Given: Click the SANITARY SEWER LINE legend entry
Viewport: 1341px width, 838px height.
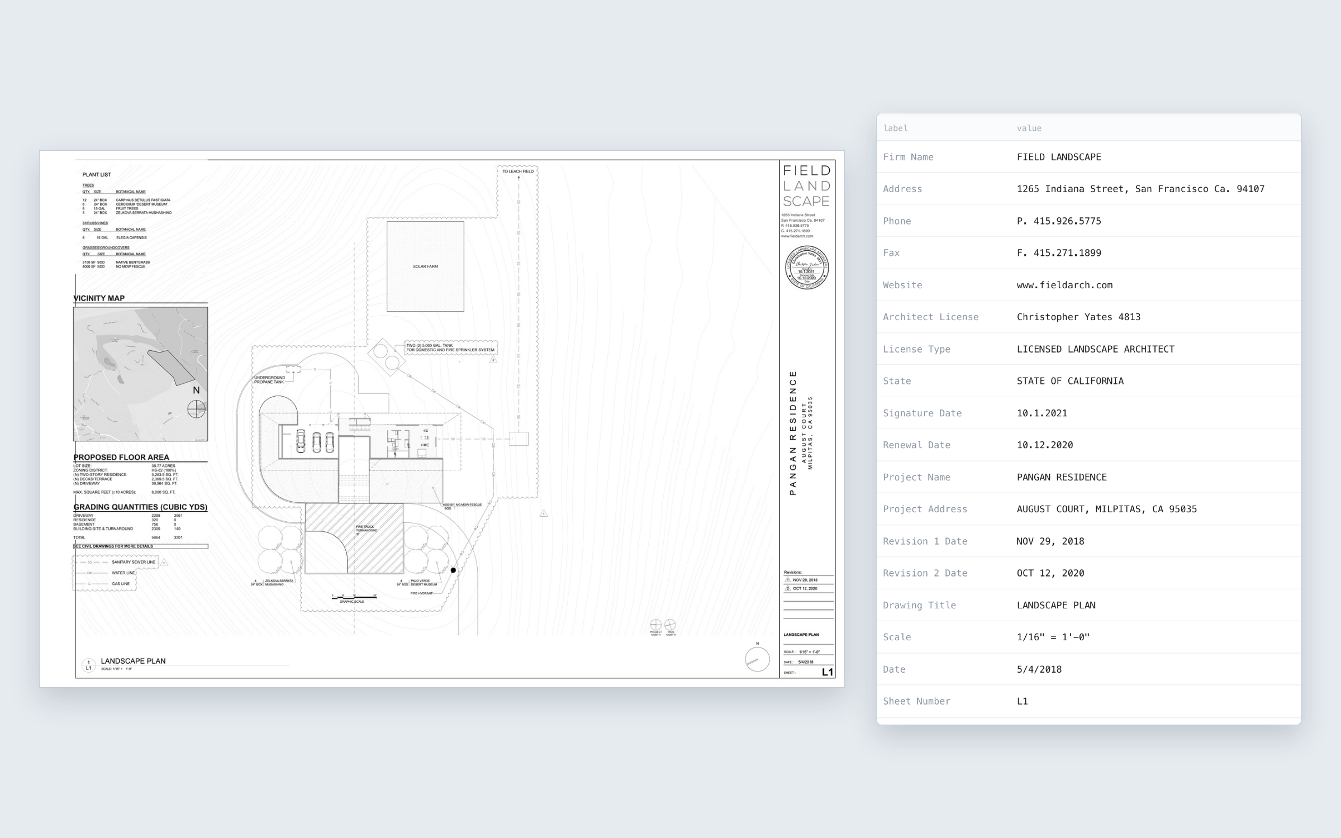Looking at the screenshot, I should (133, 562).
